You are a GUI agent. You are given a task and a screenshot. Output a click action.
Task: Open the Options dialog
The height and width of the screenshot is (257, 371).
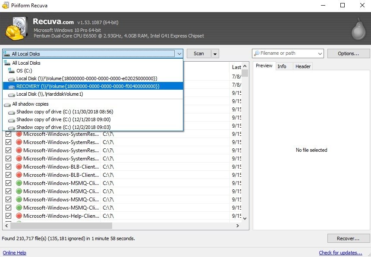click(348, 53)
